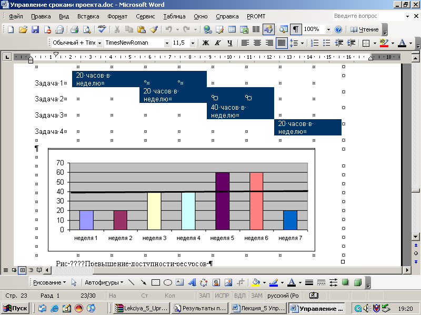
Task: Open the Правка menu
Action: [x=41, y=16]
